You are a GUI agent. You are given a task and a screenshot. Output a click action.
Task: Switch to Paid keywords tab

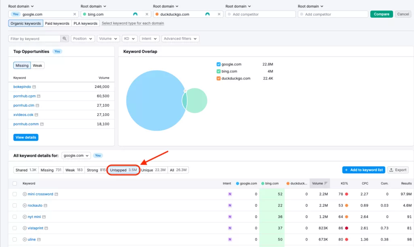(57, 23)
